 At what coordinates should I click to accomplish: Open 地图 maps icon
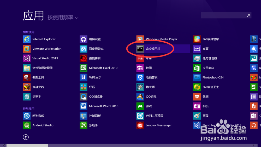point(140,68)
